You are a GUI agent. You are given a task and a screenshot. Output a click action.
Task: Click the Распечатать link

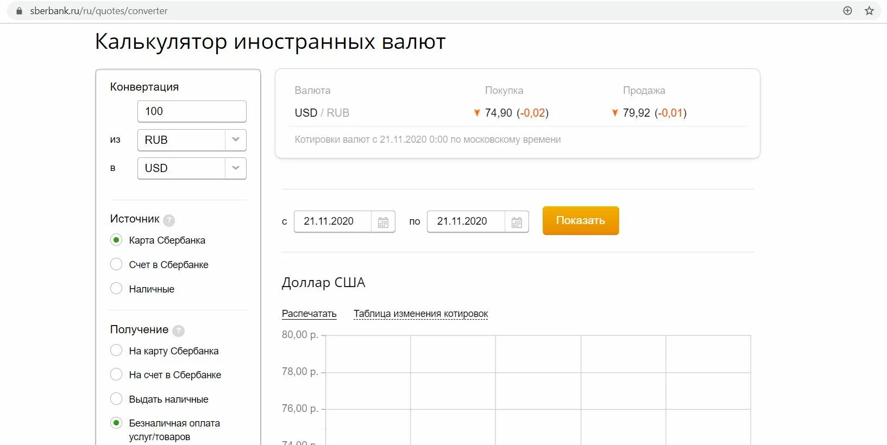click(x=309, y=314)
